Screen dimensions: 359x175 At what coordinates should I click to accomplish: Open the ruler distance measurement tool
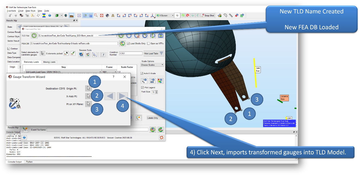231,15
